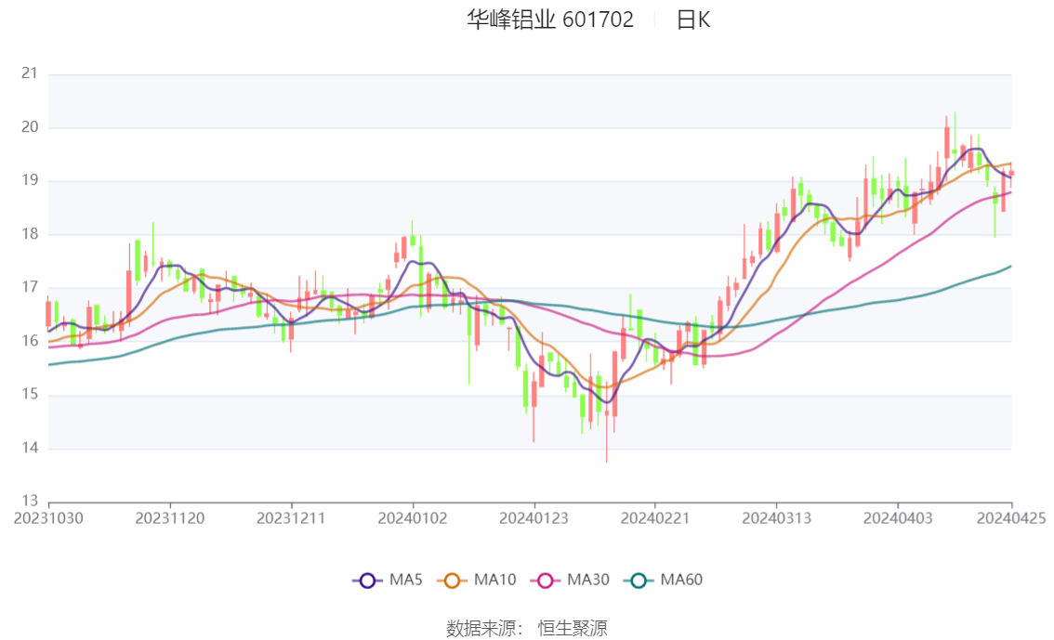This screenshot has width=1054, height=640.
Task: Click x-axis date label 20231030
Action: click(48, 518)
